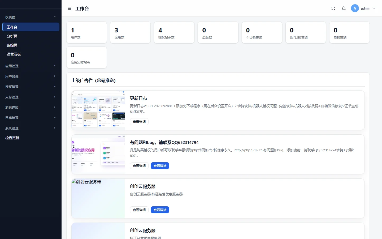Viewport: 382px width, 239px height.
Task: Collapse the sidebar with the hamburger icon
Action: (70, 8)
